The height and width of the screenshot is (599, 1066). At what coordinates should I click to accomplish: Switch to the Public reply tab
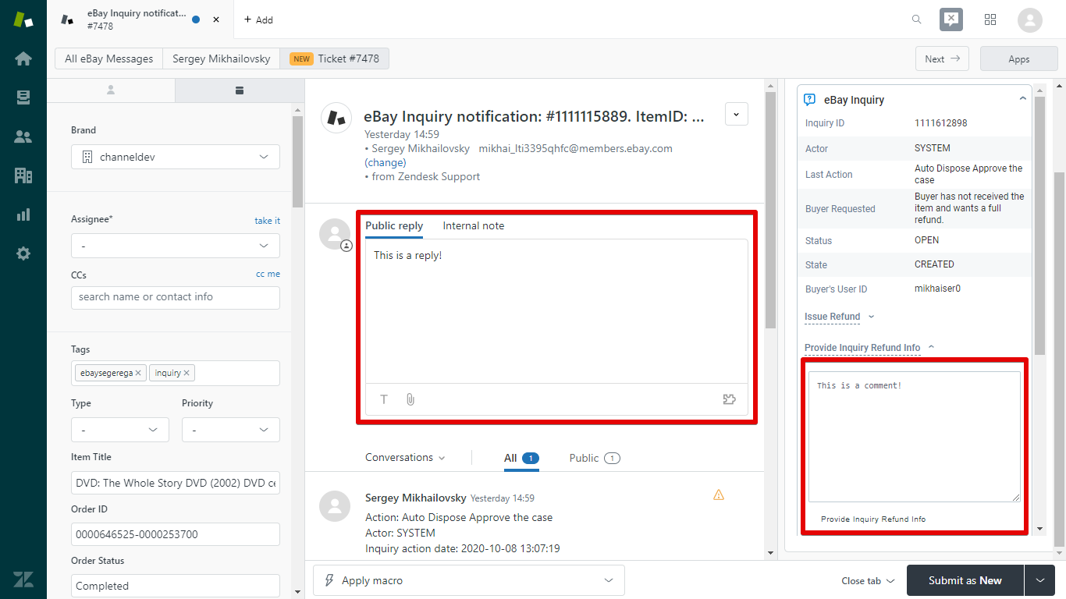point(394,226)
